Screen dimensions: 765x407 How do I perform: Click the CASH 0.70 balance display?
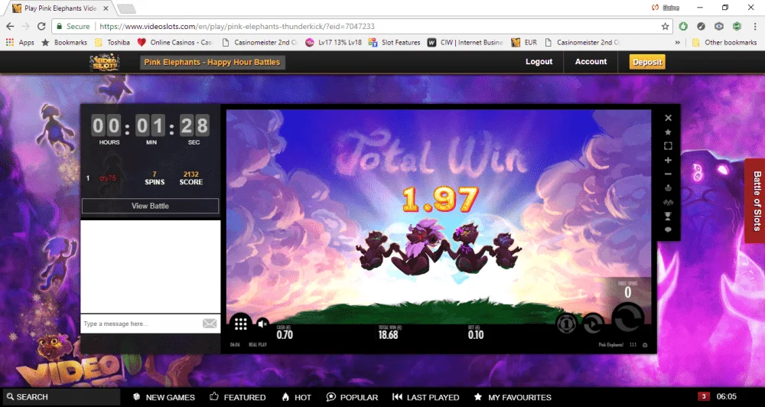[x=285, y=332]
